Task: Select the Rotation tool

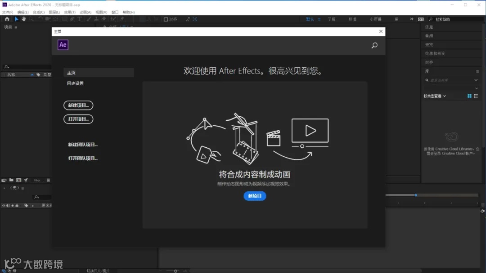Action: tap(40, 19)
